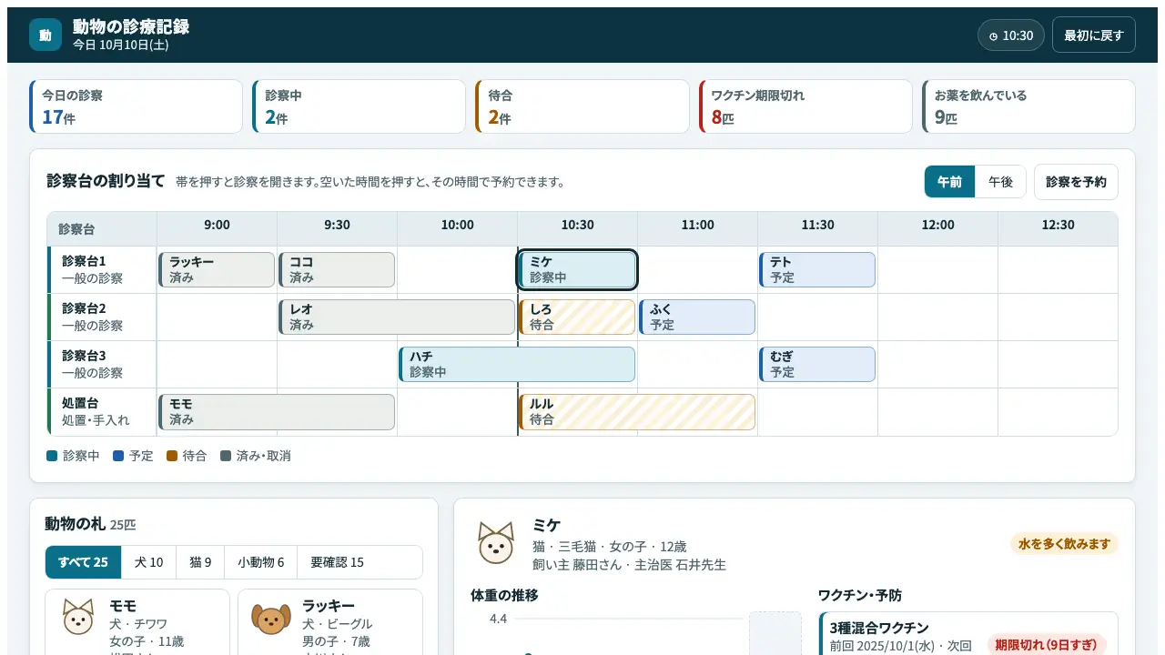Screen dimensions: 1165x655
Task: Click empty 12:00 slot on 診察台1
Action: (x=937, y=270)
